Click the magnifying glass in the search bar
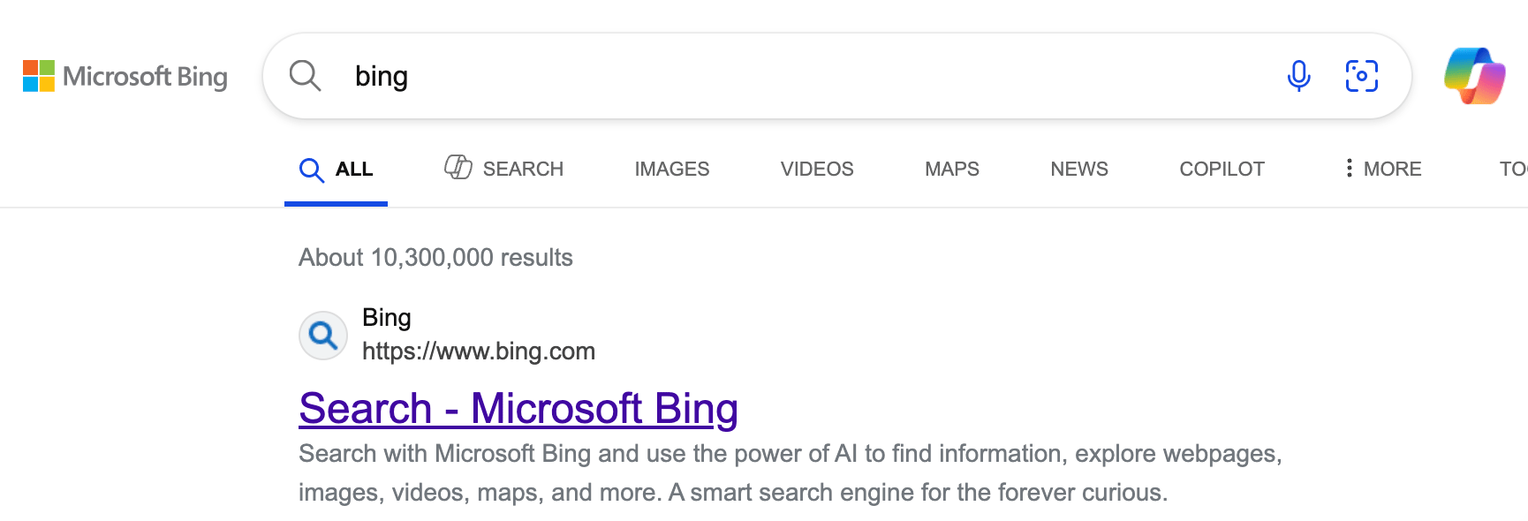Image resolution: width=1528 pixels, height=521 pixels. pos(304,76)
